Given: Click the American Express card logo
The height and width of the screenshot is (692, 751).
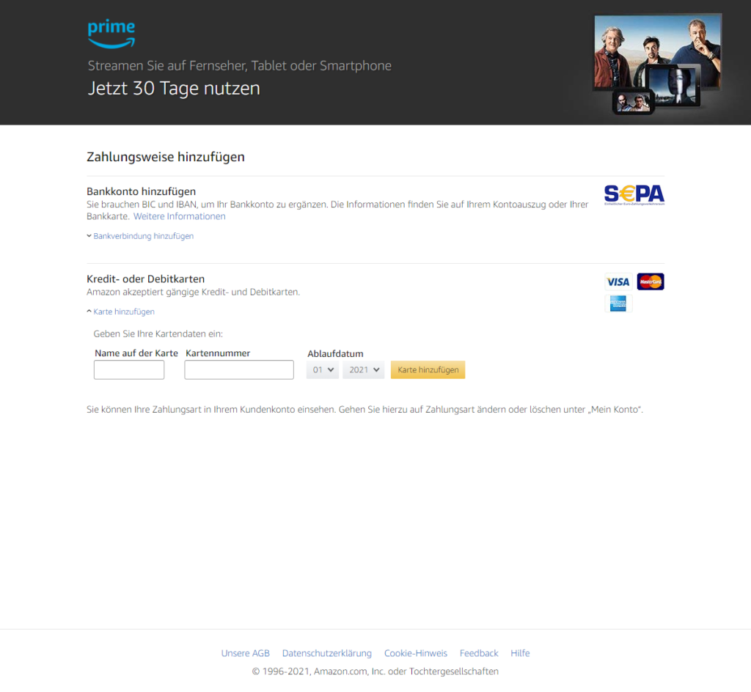Looking at the screenshot, I should coord(618,303).
